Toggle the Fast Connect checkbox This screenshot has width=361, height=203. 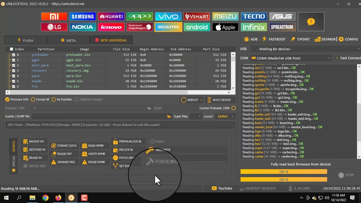pos(337,58)
